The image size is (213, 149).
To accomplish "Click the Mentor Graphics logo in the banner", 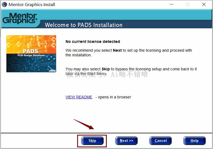I will pos(20,18).
